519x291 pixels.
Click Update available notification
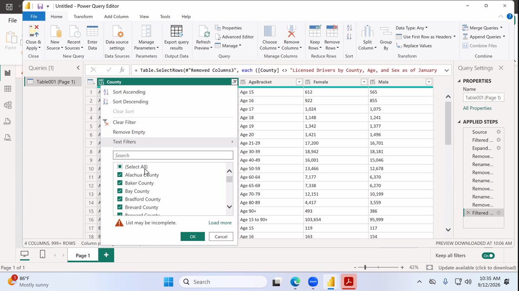477,268
